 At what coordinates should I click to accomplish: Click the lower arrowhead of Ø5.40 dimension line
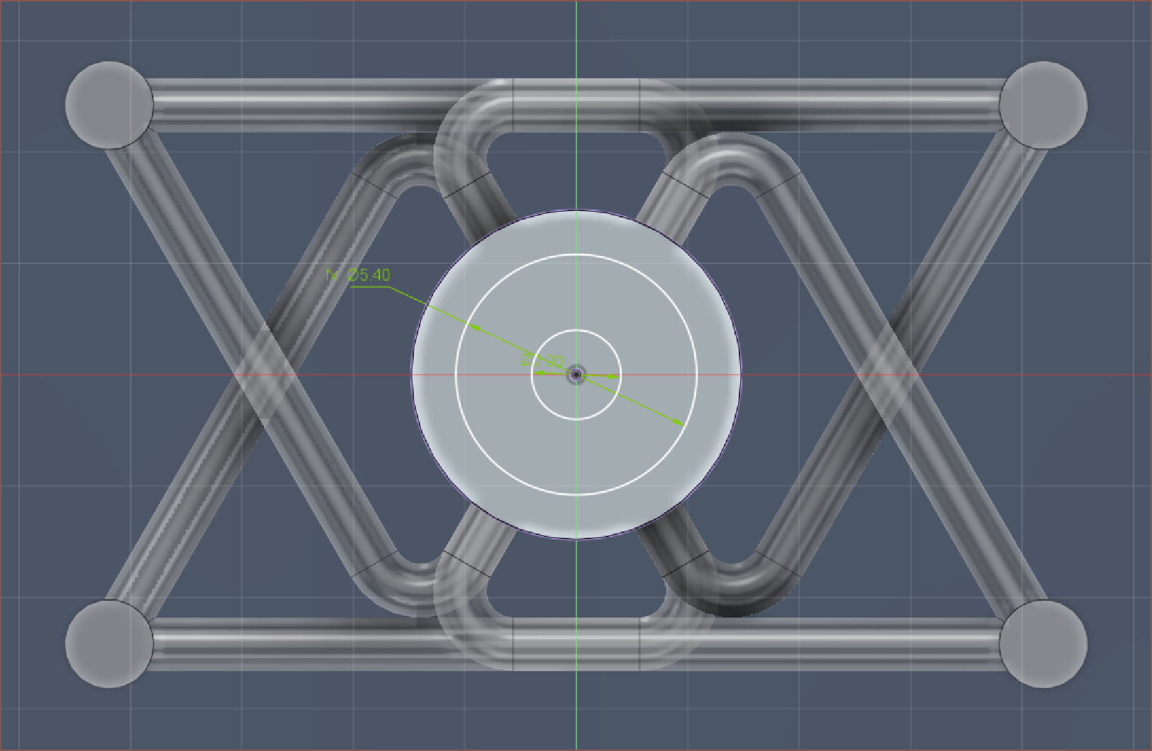(x=679, y=421)
